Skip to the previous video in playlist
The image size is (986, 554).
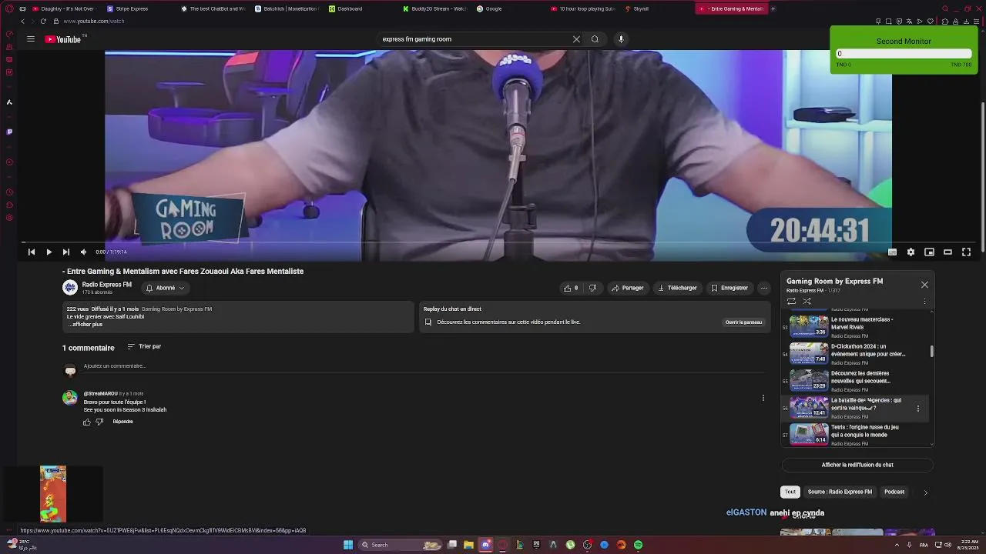[x=32, y=252]
